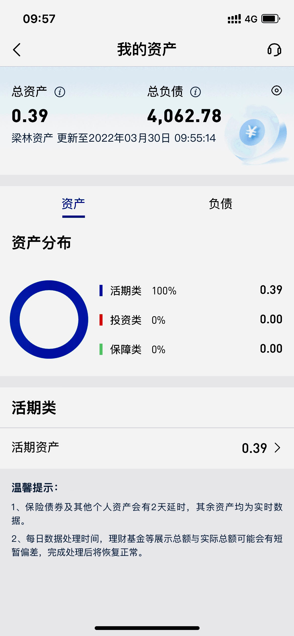294x636 pixels.
Task: Toggle the eye icon to hide amounts
Action: click(277, 90)
